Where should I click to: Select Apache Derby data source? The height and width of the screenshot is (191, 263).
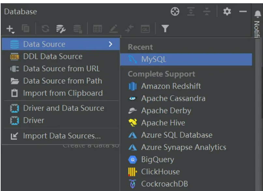(x=186, y=111)
